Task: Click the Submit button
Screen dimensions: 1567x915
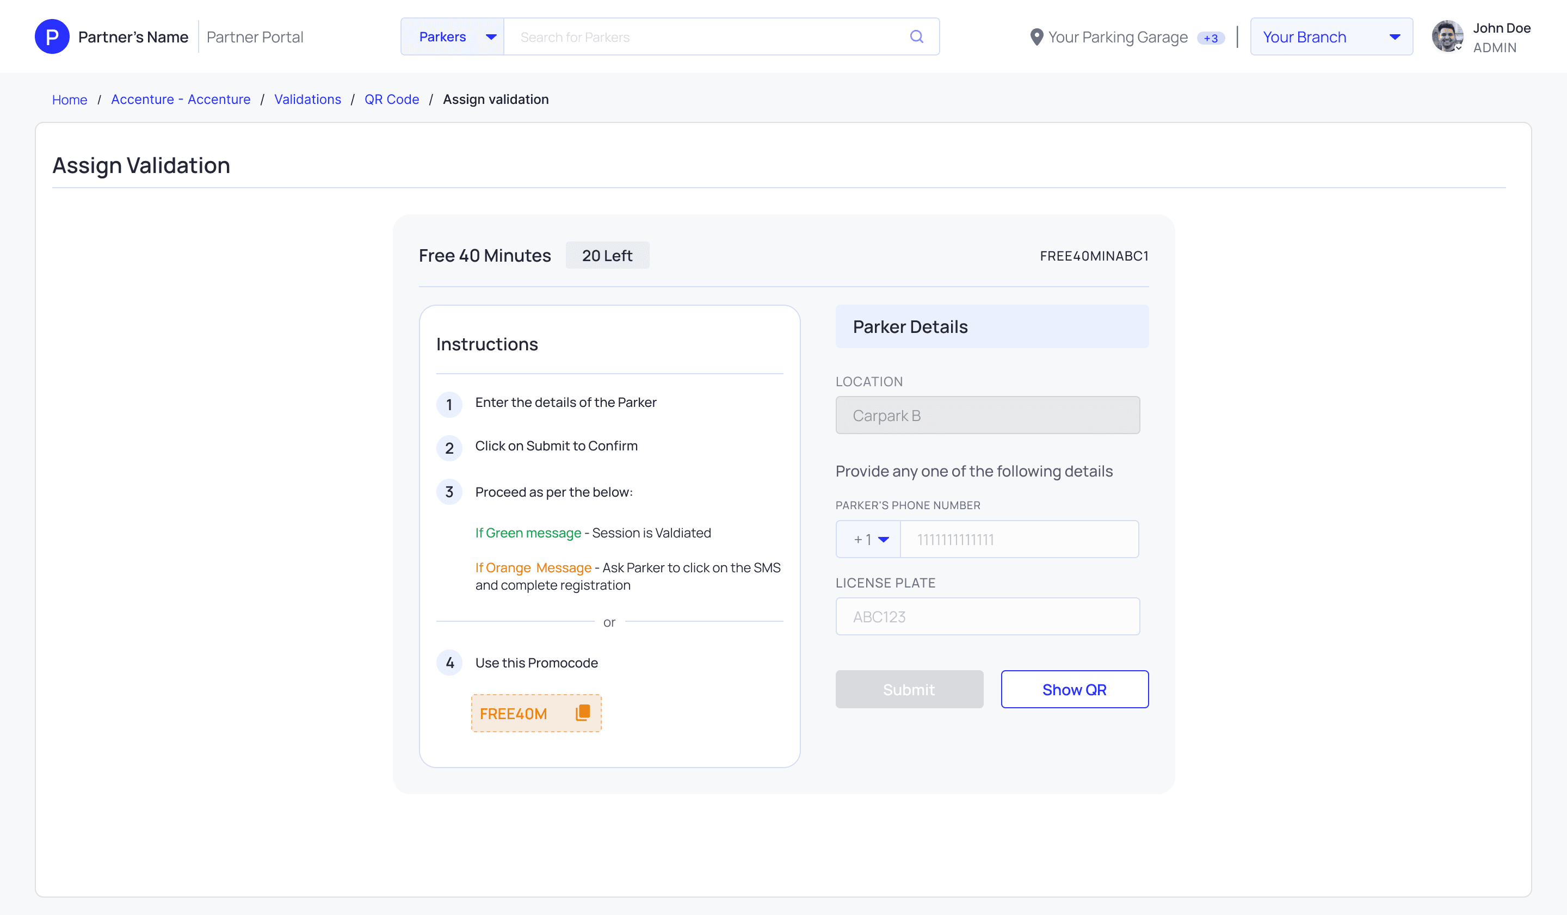Action: [909, 689]
